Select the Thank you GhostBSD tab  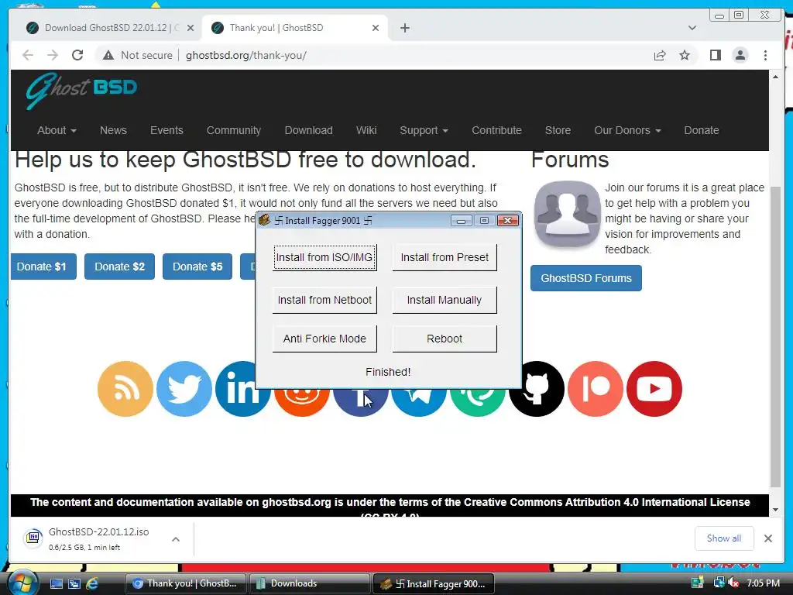[294, 28]
